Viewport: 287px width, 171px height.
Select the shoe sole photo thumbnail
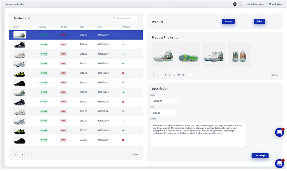tap(189, 55)
